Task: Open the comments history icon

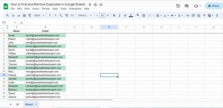Action: [x=186, y=6]
